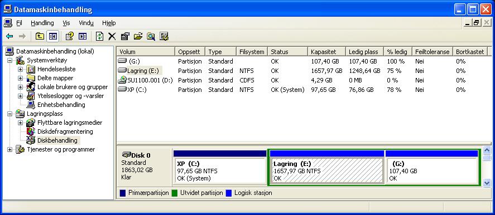This screenshot has height=215, width=495.
Task: Click the Flyttbare lagringsmedier icon
Action: pos(31,123)
